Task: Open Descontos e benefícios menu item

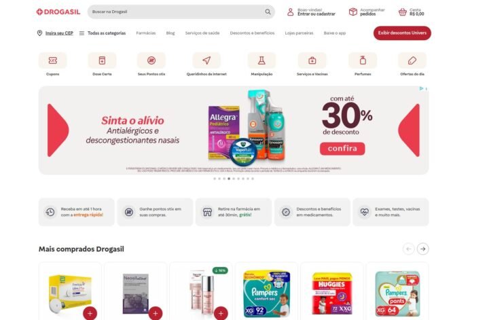Action: tap(252, 33)
